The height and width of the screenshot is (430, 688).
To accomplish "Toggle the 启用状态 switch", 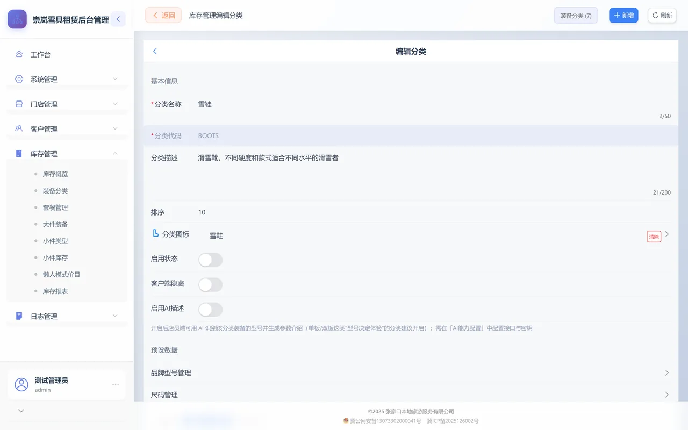I will coord(210,260).
